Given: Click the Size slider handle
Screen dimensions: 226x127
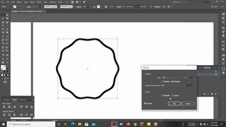Looking at the screenshot, I should [164, 78].
